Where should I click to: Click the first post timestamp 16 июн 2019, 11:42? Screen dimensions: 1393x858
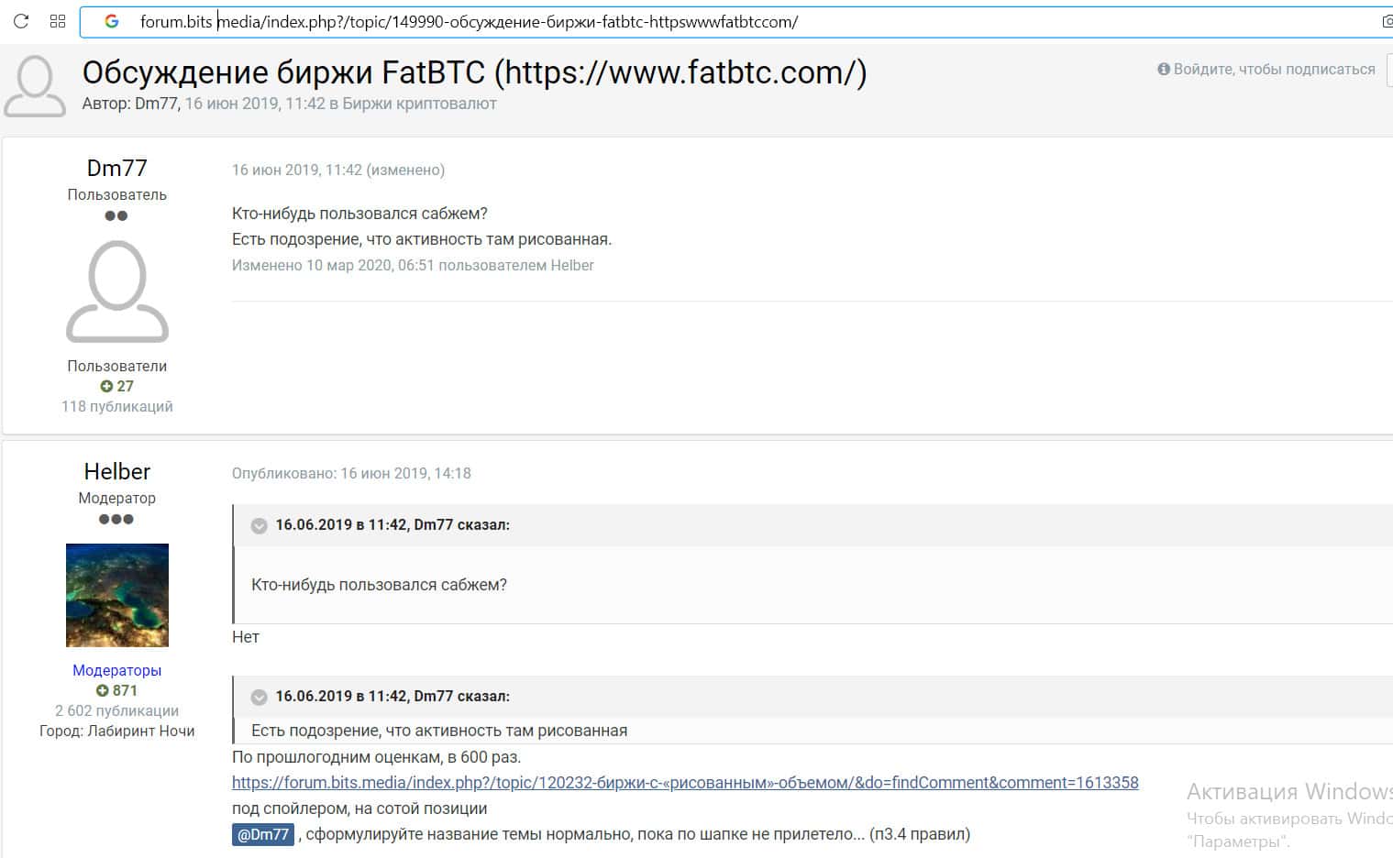coord(297,170)
